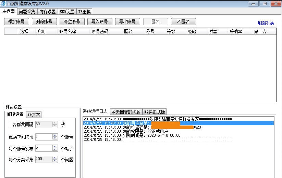Viewport: 282px width, 178px height.
Task: Close the 百度知道群发专家 window
Action: click(x=276, y=3)
